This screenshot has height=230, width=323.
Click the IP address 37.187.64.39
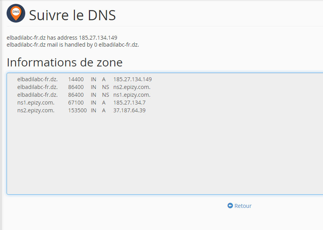coord(129,110)
